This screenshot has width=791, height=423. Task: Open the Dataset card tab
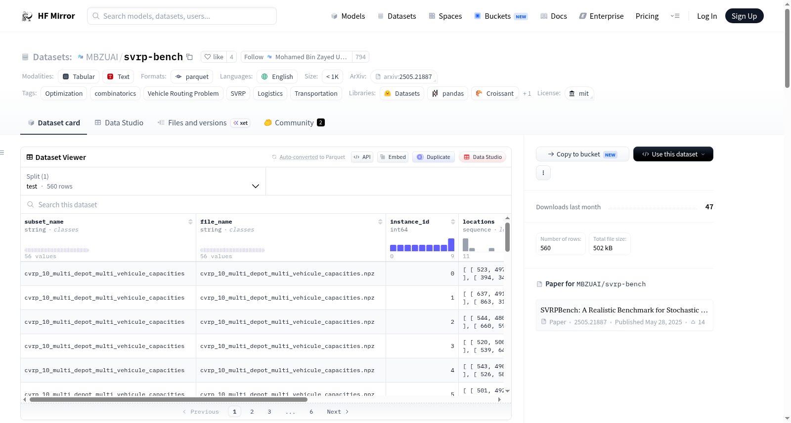pyautogui.click(x=53, y=123)
